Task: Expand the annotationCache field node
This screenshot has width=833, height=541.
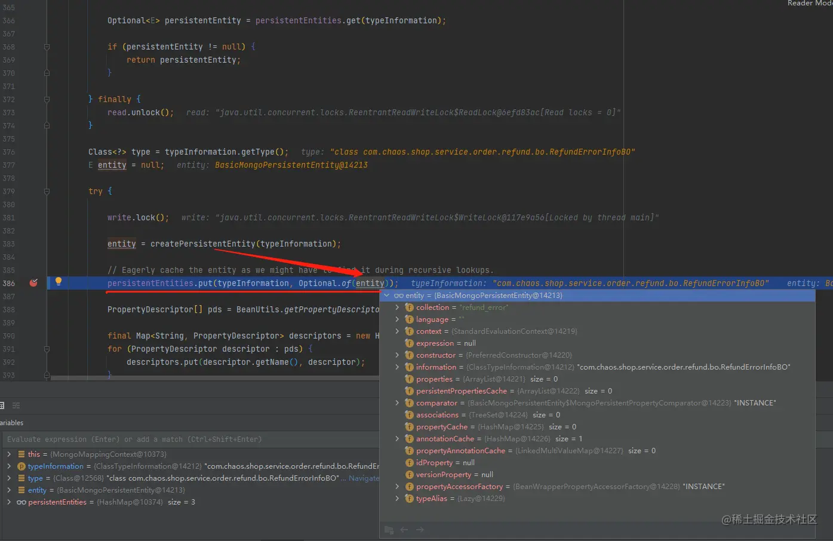Action: click(x=397, y=438)
